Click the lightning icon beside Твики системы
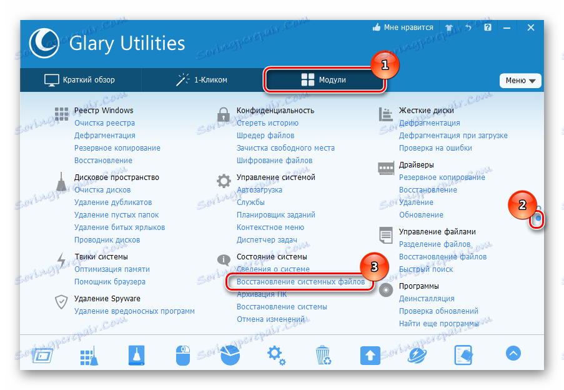This screenshot has height=390, width=564. [x=61, y=260]
